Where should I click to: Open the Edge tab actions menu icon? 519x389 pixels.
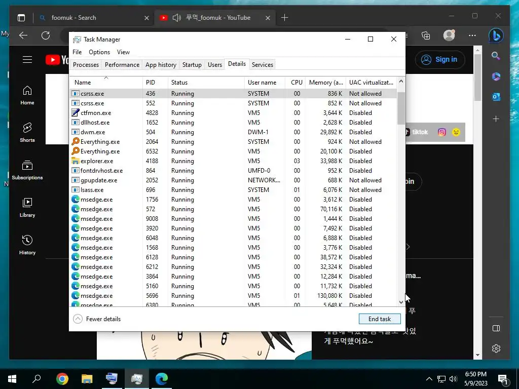pyautogui.click(x=21, y=18)
